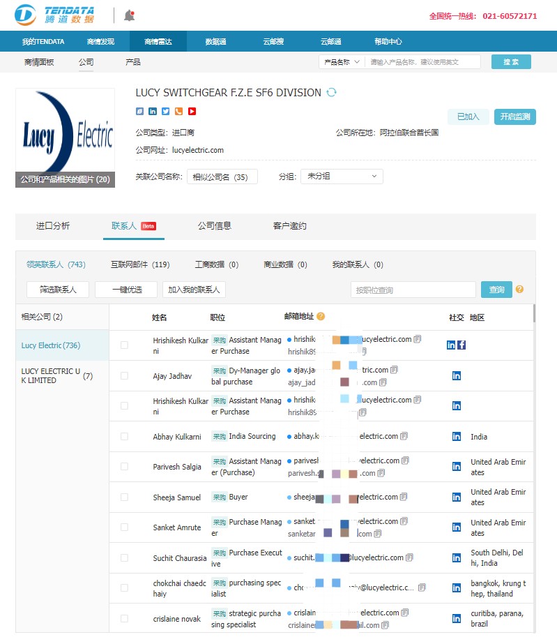Open Ajay Jadhav's LinkedIn icon
This screenshot has height=644, width=557.
click(x=457, y=376)
